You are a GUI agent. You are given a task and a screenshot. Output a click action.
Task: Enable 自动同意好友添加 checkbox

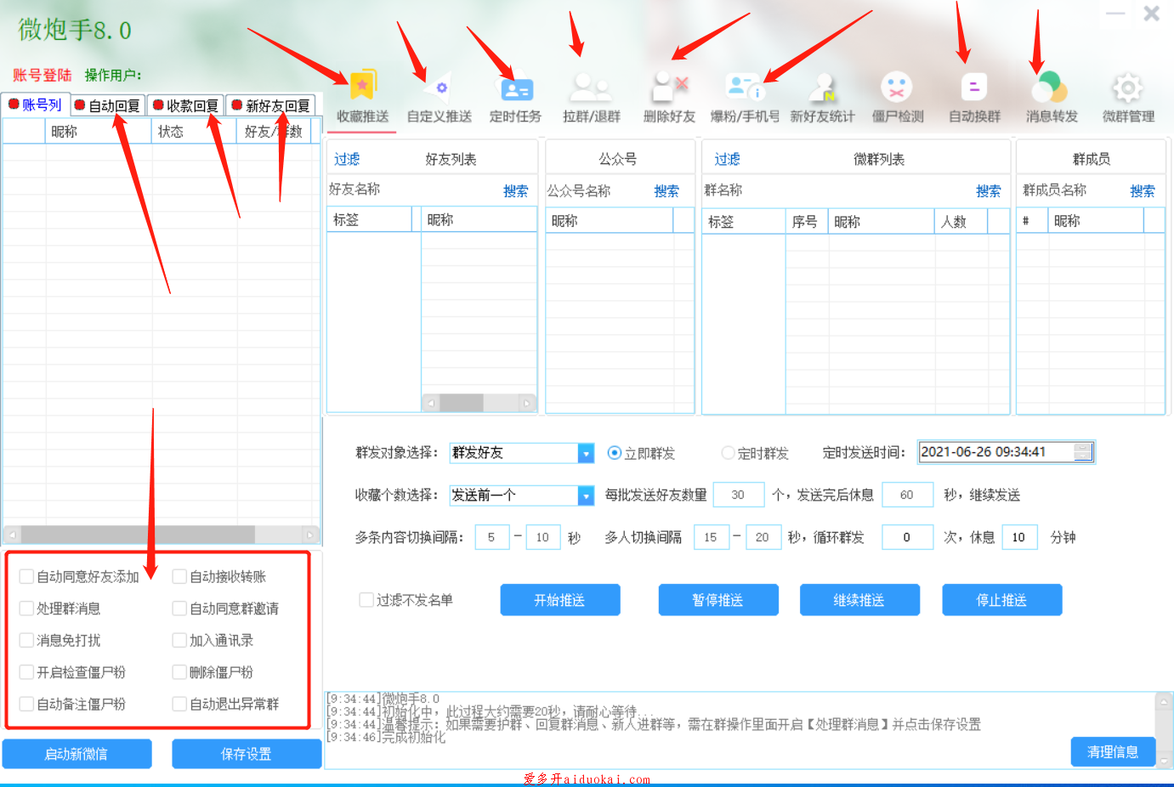[26, 576]
